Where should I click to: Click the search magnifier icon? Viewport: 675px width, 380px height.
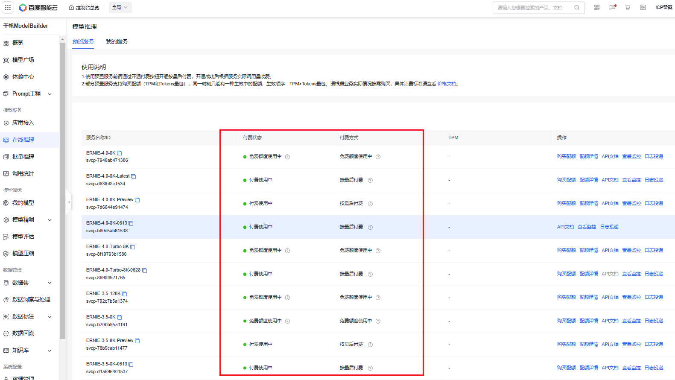pyautogui.click(x=577, y=7)
